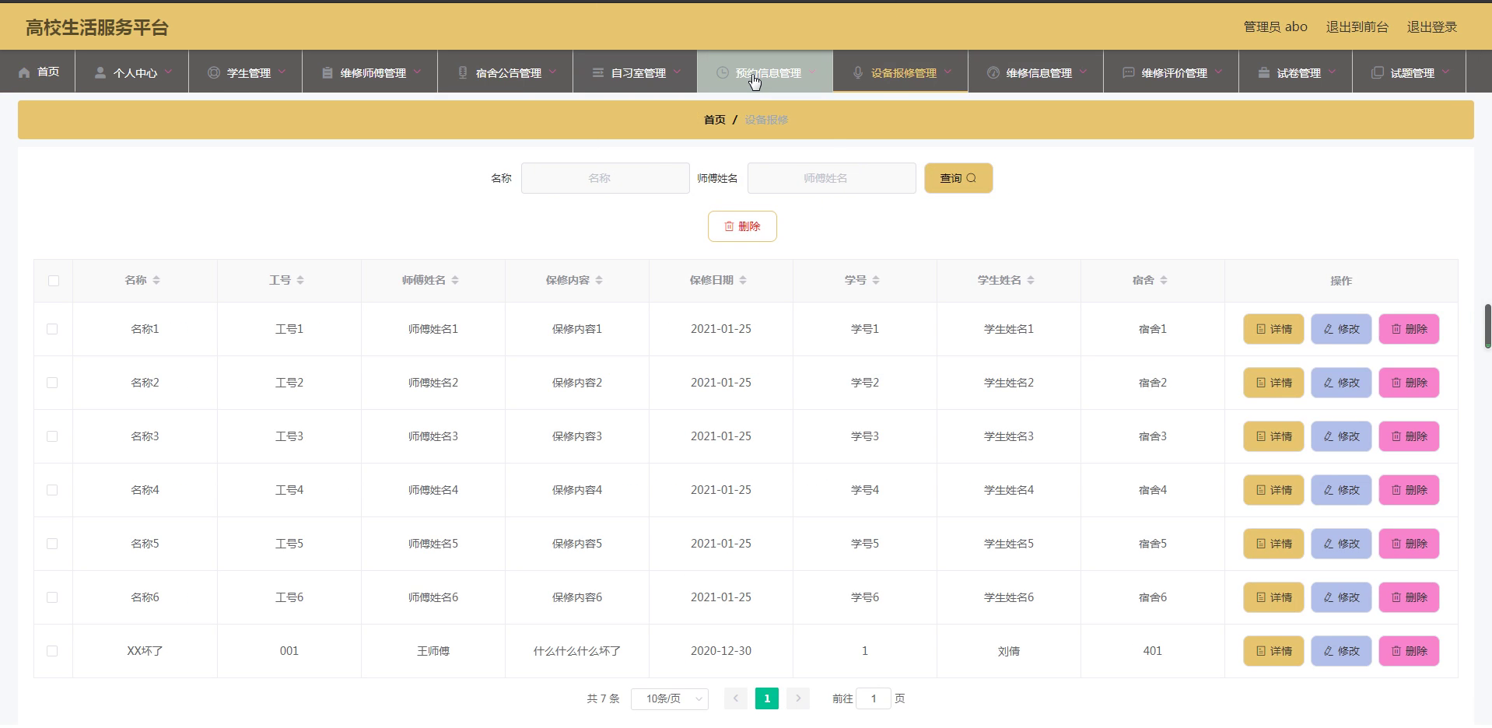Click the icon beside 宿舍公告管理
This screenshot has width=1492, height=728.
463,72
